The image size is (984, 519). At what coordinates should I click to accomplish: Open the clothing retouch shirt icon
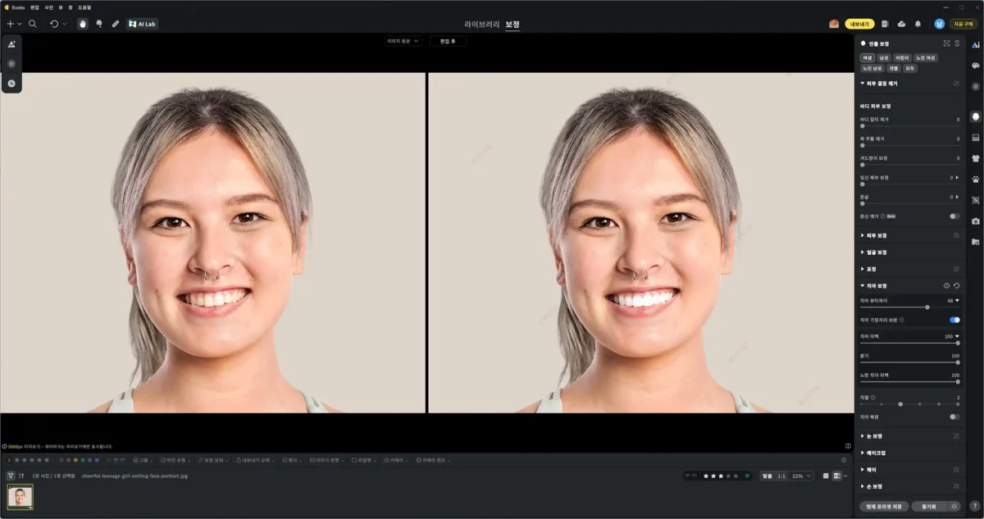(976, 158)
